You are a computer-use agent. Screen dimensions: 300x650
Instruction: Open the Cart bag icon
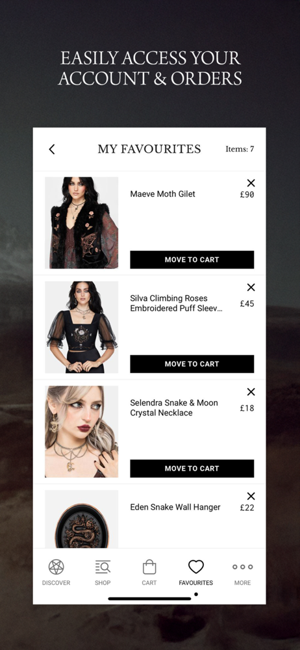[x=149, y=567]
